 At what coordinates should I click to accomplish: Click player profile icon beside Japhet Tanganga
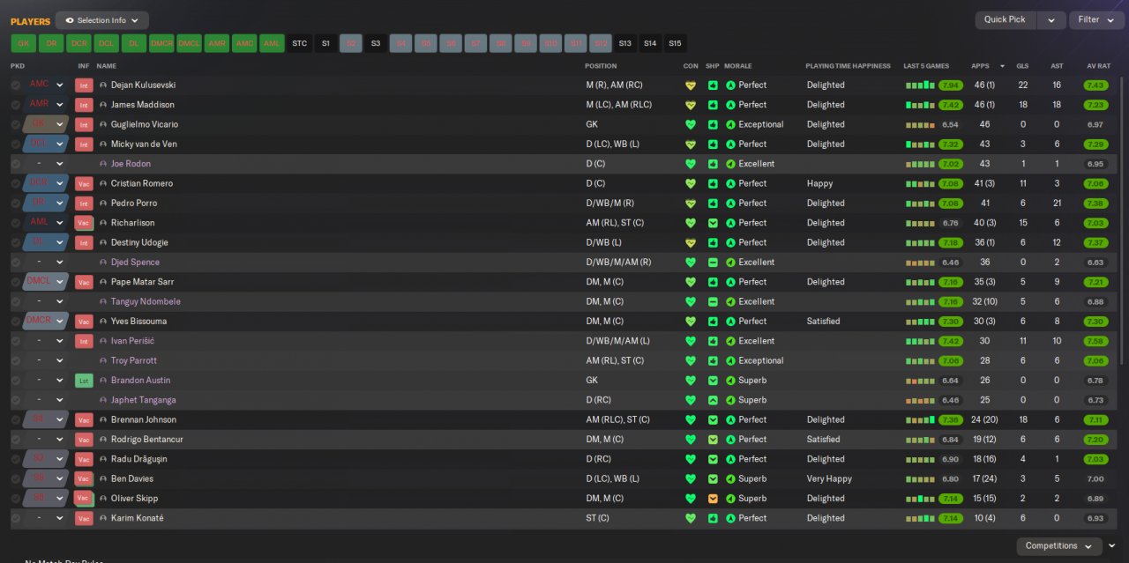pos(103,400)
